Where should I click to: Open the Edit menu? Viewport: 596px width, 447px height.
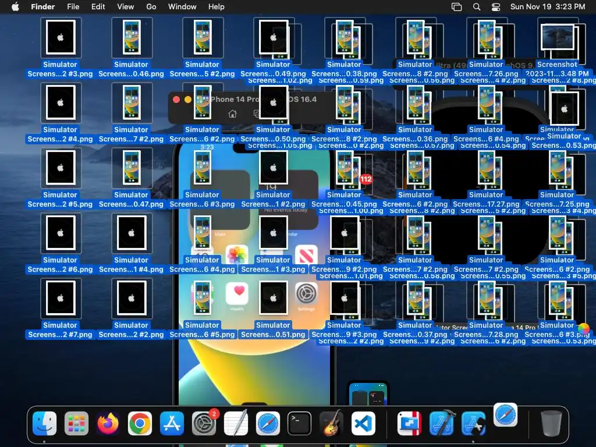point(98,6)
